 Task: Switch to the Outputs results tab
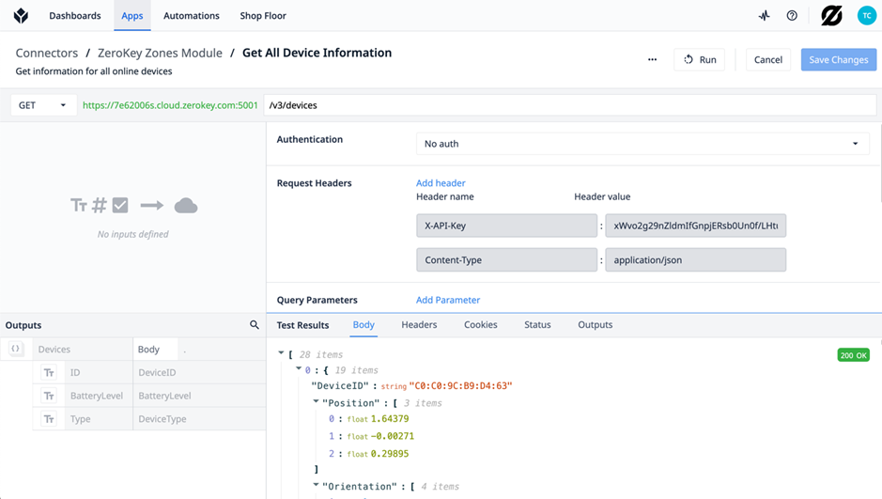point(596,324)
